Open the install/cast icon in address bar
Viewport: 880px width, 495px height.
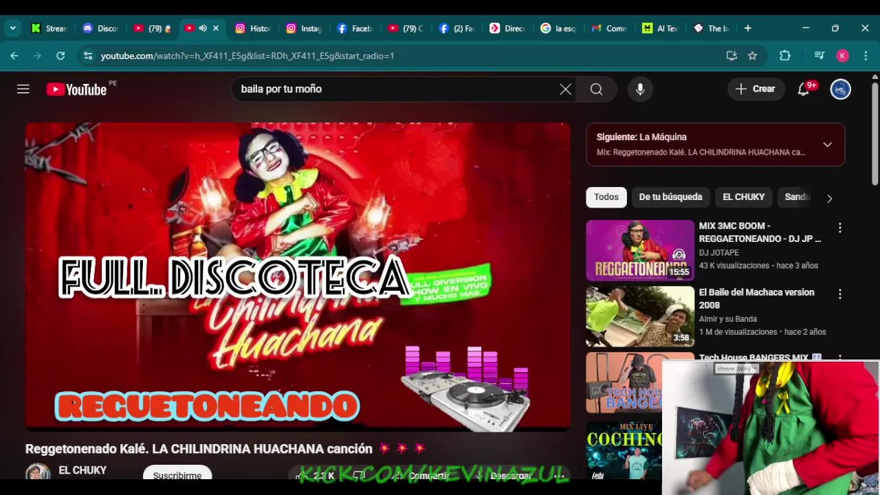point(731,56)
